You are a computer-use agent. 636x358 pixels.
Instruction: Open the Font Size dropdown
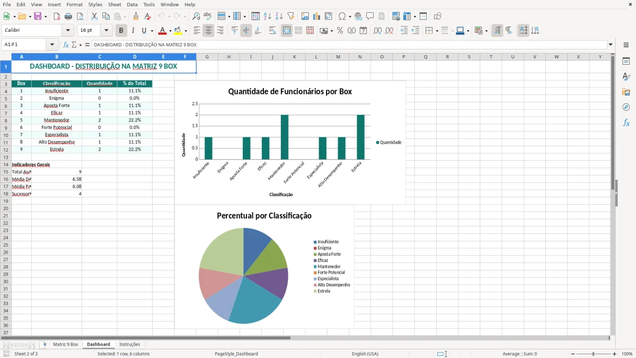pos(107,31)
